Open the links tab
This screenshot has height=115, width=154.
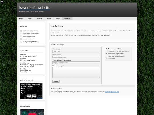tap(58, 19)
